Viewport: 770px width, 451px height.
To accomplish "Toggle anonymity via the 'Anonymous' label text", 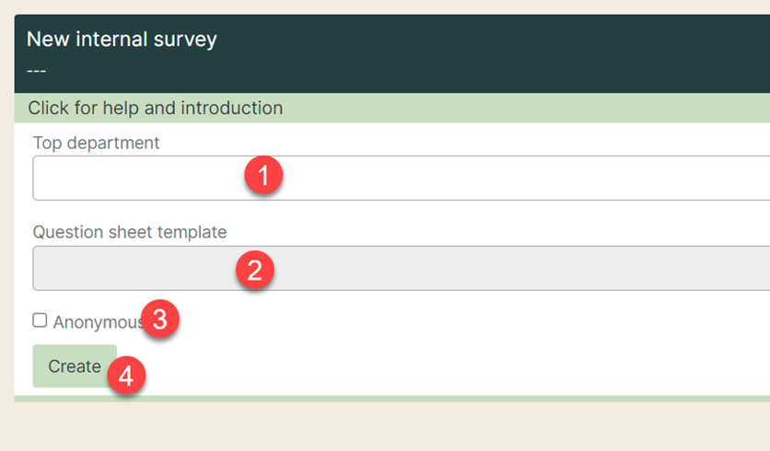I will [x=98, y=322].
